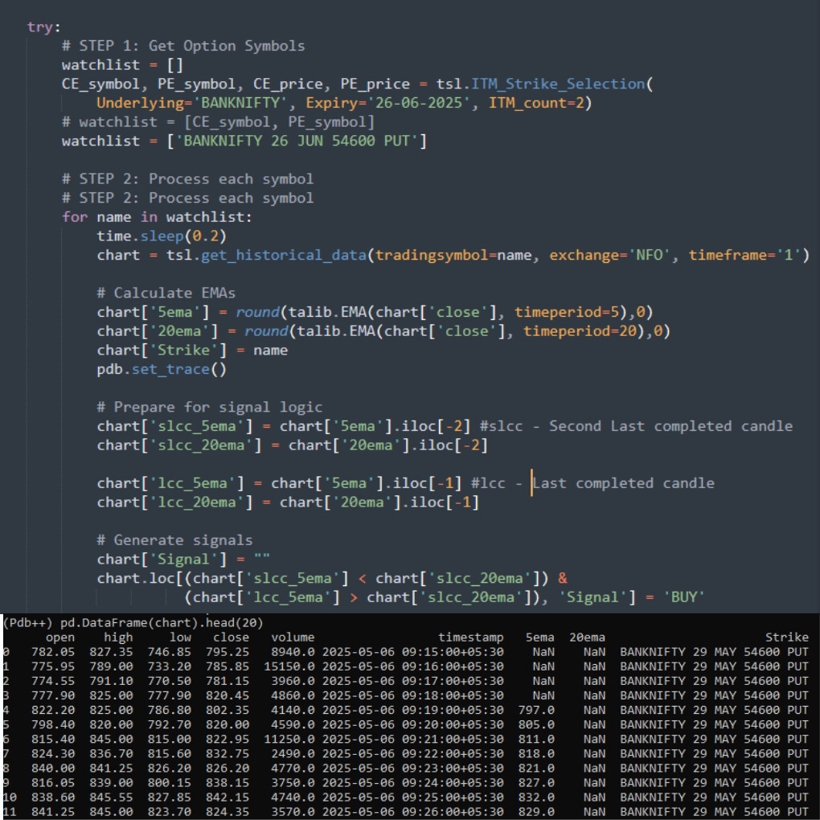Click the timeframe='1' argument

point(744,255)
